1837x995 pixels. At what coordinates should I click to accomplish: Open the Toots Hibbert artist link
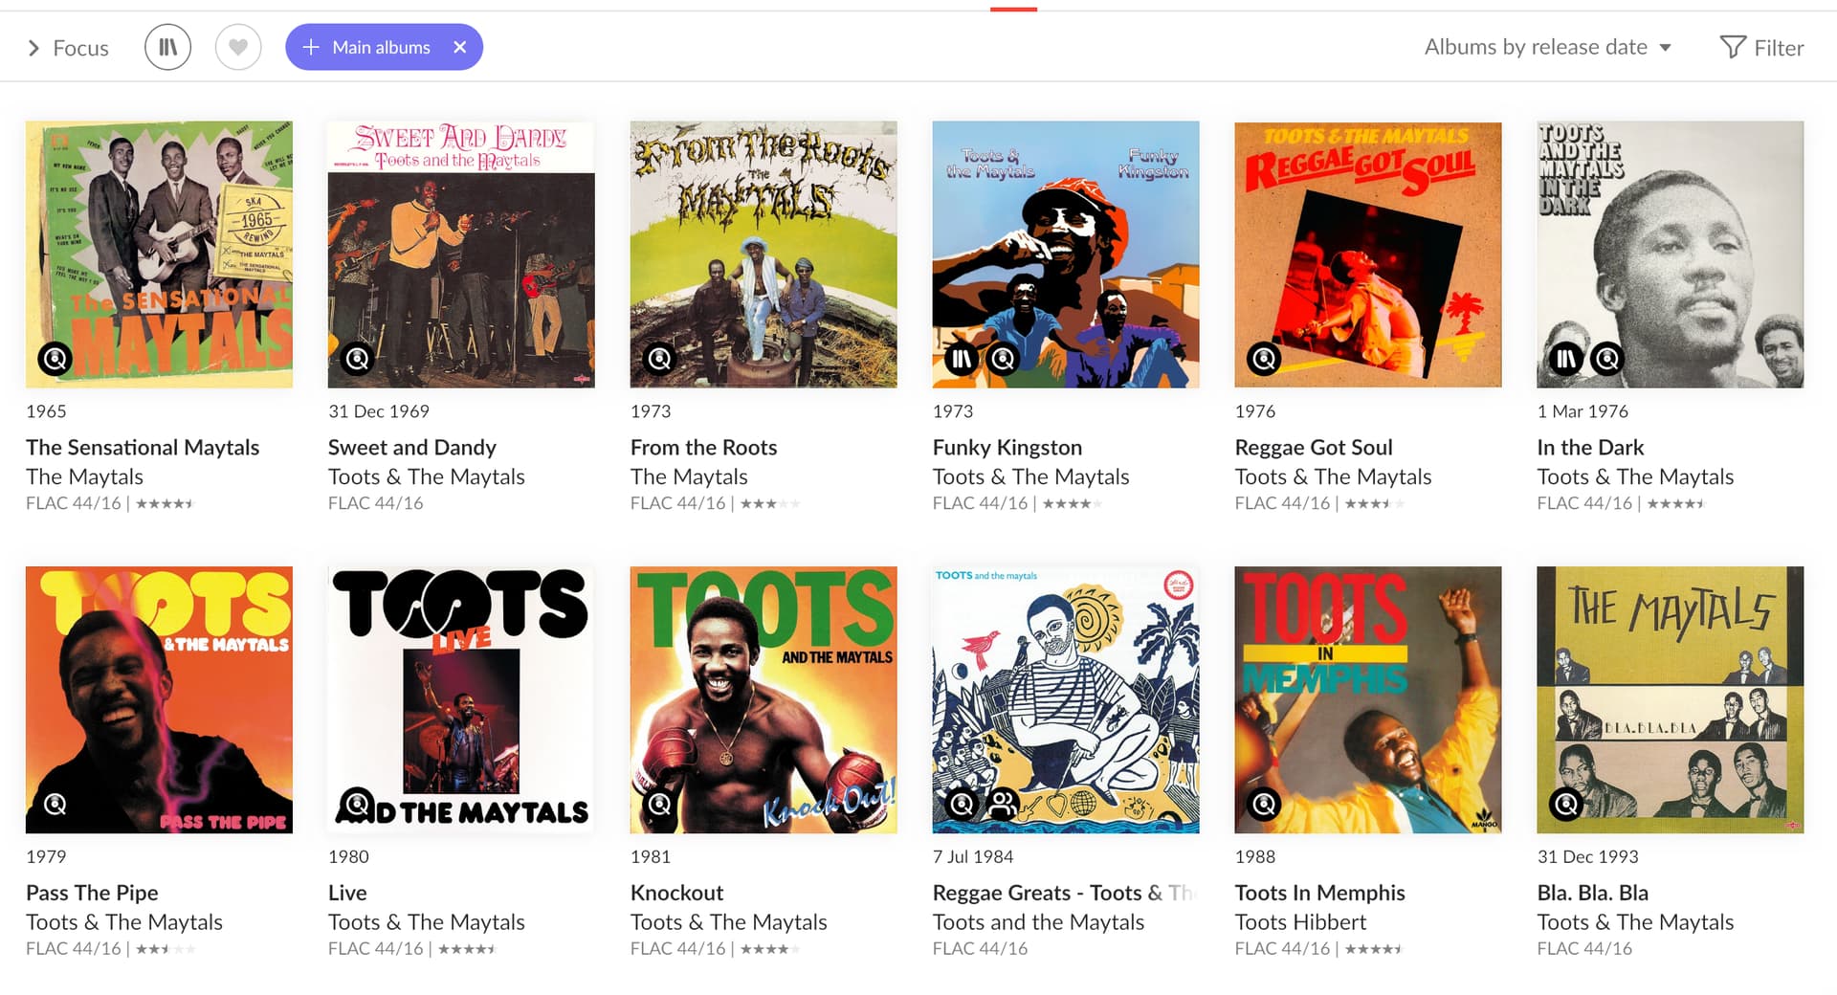tap(1300, 921)
